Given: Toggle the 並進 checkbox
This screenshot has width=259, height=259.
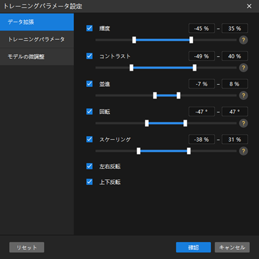Looking at the screenshot, I should click(90, 84).
